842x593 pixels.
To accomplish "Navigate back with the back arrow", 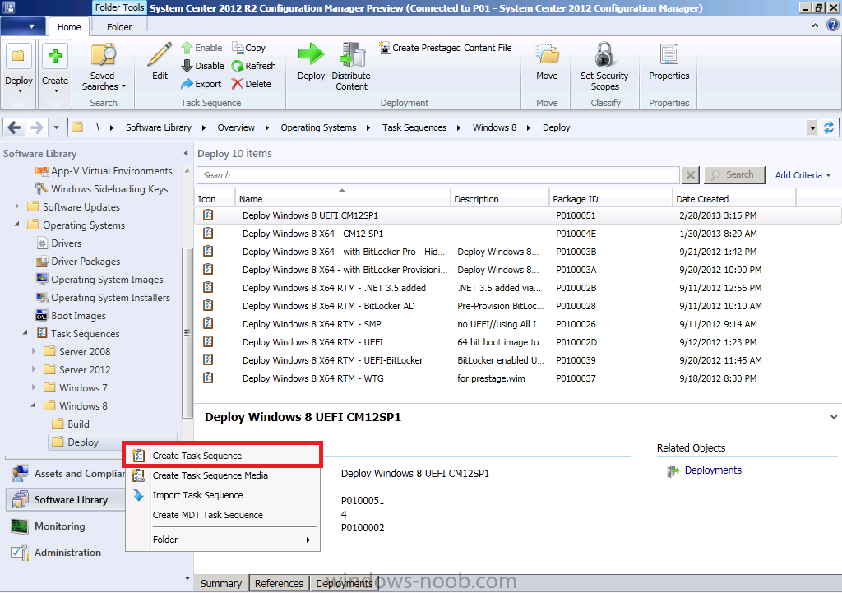I will coord(15,127).
